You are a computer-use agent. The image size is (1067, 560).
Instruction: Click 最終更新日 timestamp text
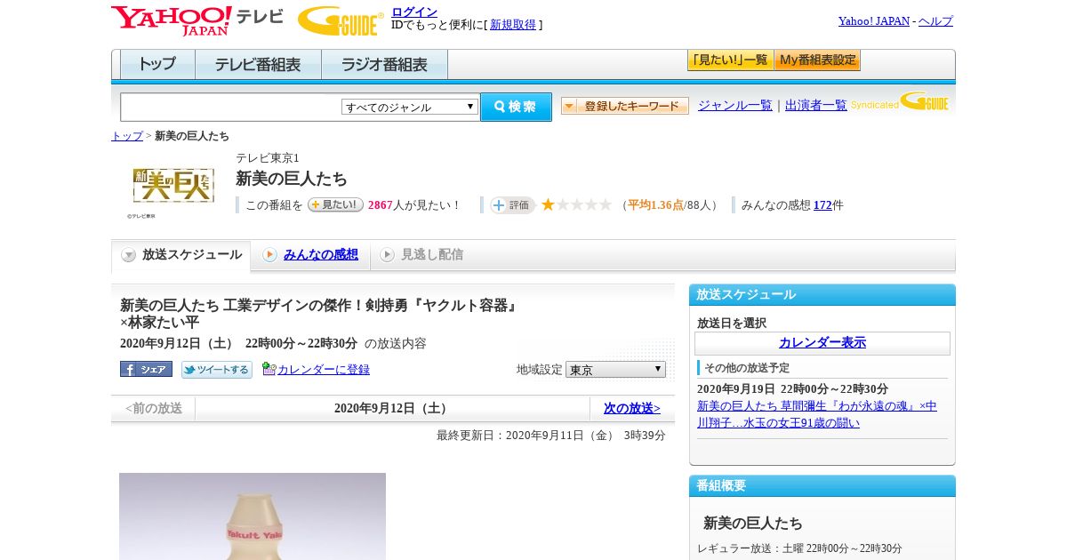[x=551, y=435]
